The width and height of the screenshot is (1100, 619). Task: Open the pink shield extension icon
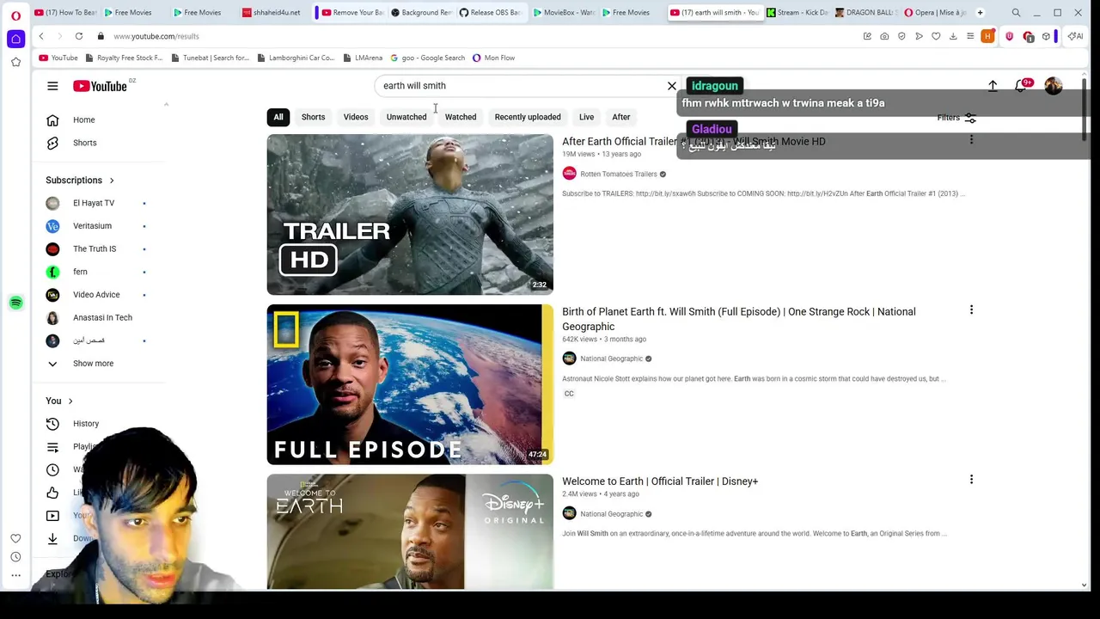(1009, 36)
